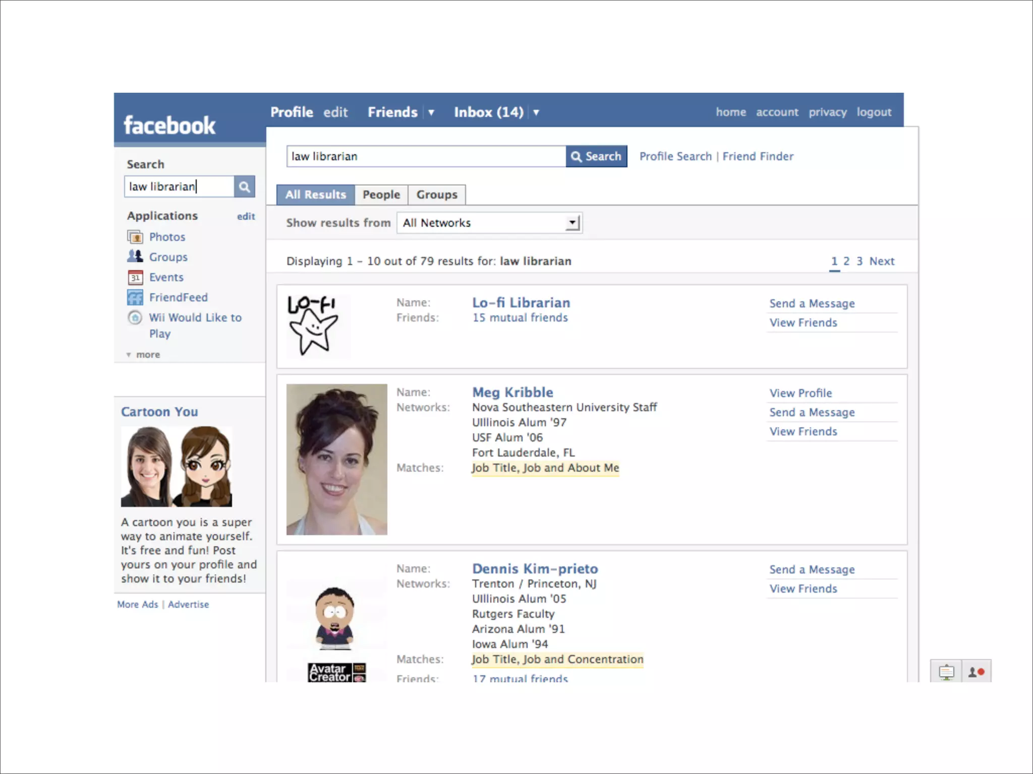Click the Wii Would Like to Play icon

coord(135,317)
